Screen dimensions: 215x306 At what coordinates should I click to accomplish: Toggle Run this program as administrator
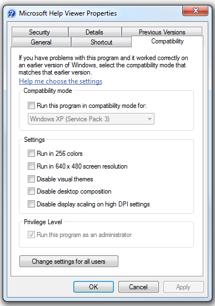(31, 235)
